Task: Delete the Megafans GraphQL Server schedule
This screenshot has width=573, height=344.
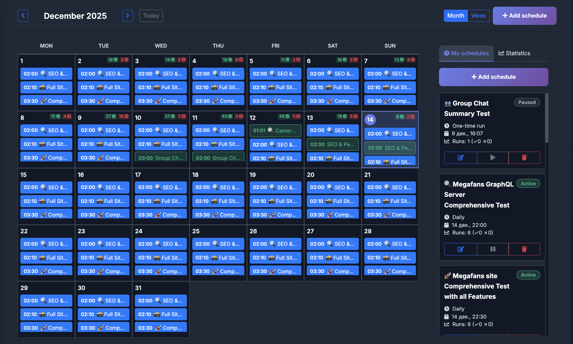Action: point(524,249)
